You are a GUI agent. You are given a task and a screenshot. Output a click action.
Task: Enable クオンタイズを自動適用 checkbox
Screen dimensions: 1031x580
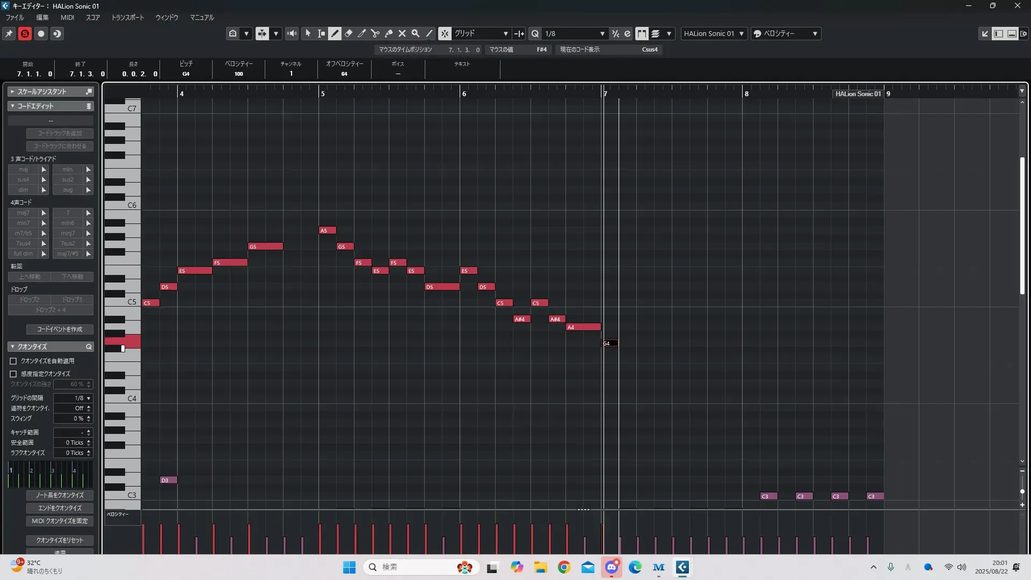(x=13, y=361)
